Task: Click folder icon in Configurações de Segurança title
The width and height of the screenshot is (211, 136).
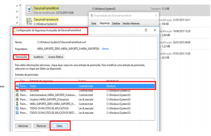Action: 14,30
